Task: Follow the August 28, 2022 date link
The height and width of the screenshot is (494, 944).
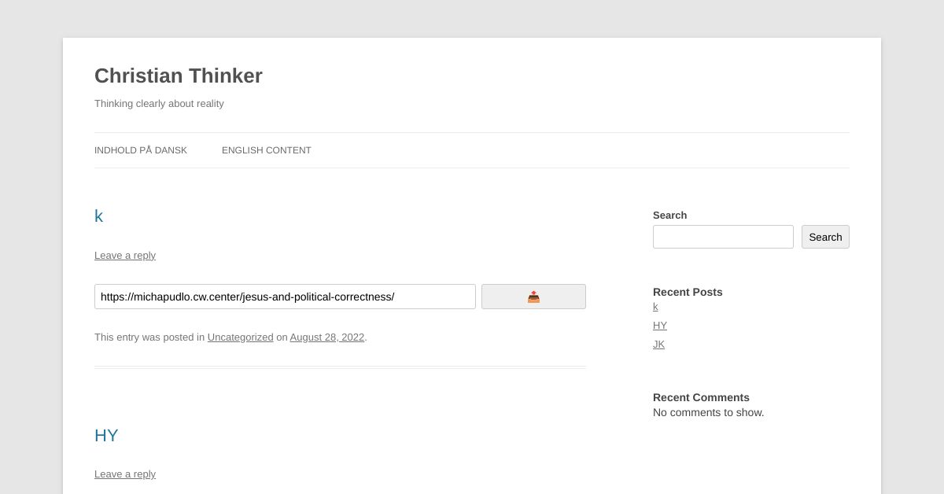Action: coord(326,337)
